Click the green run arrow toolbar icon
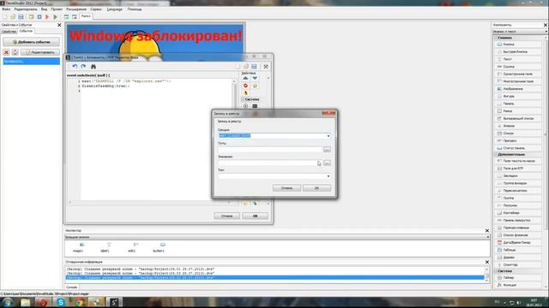Image resolution: width=549 pixels, height=308 pixels. [55, 17]
